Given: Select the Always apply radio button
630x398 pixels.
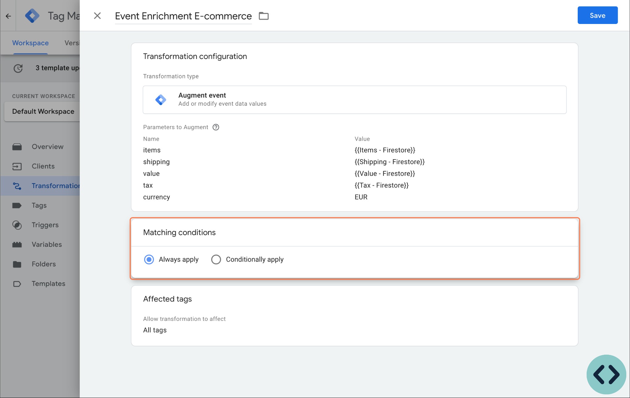Looking at the screenshot, I should click(149, 259).
